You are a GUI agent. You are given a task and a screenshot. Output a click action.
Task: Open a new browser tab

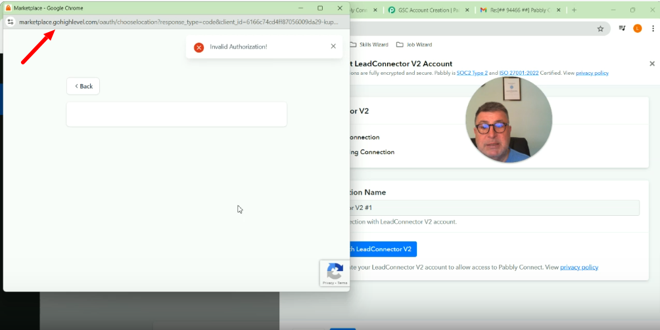574,10
